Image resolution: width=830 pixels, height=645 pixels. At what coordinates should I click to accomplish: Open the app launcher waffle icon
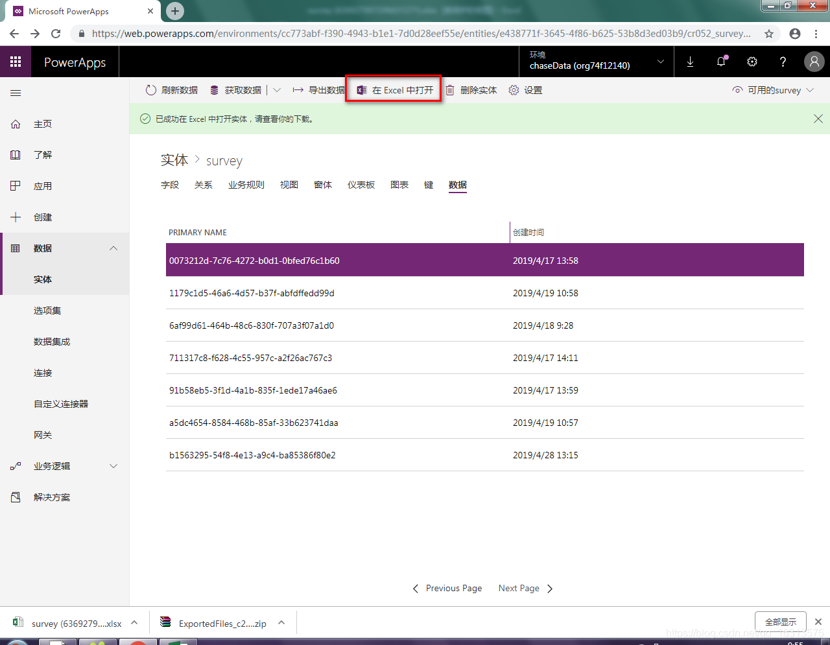point(16,62)
